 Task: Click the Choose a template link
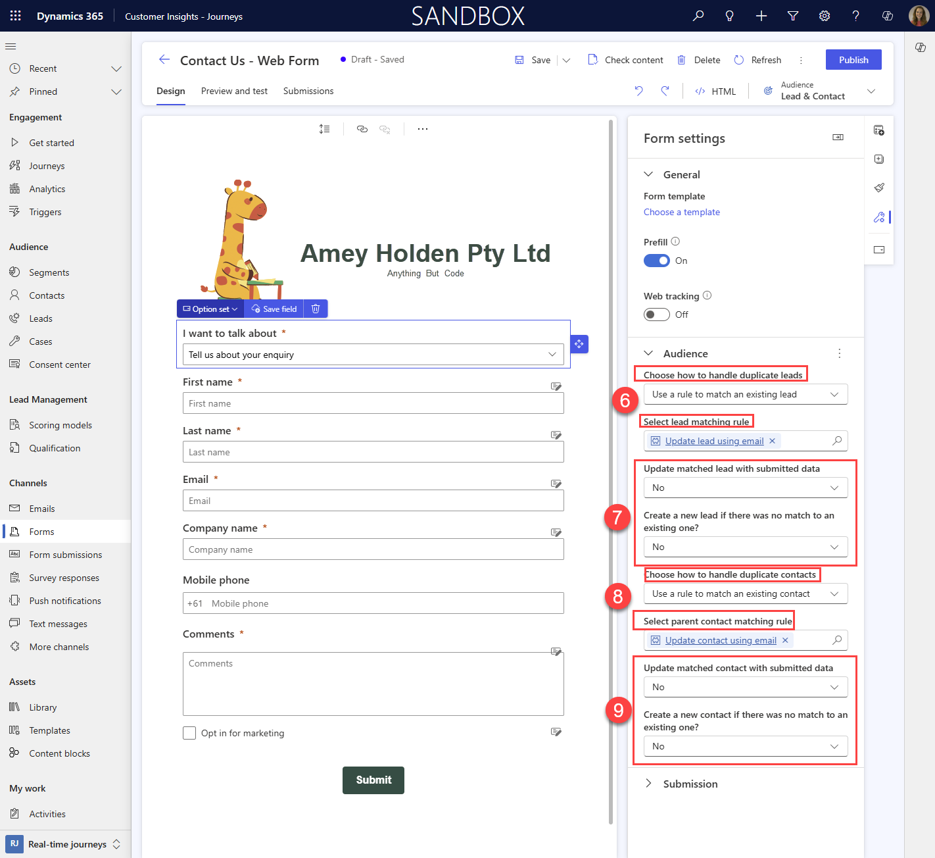click(682, 212)
